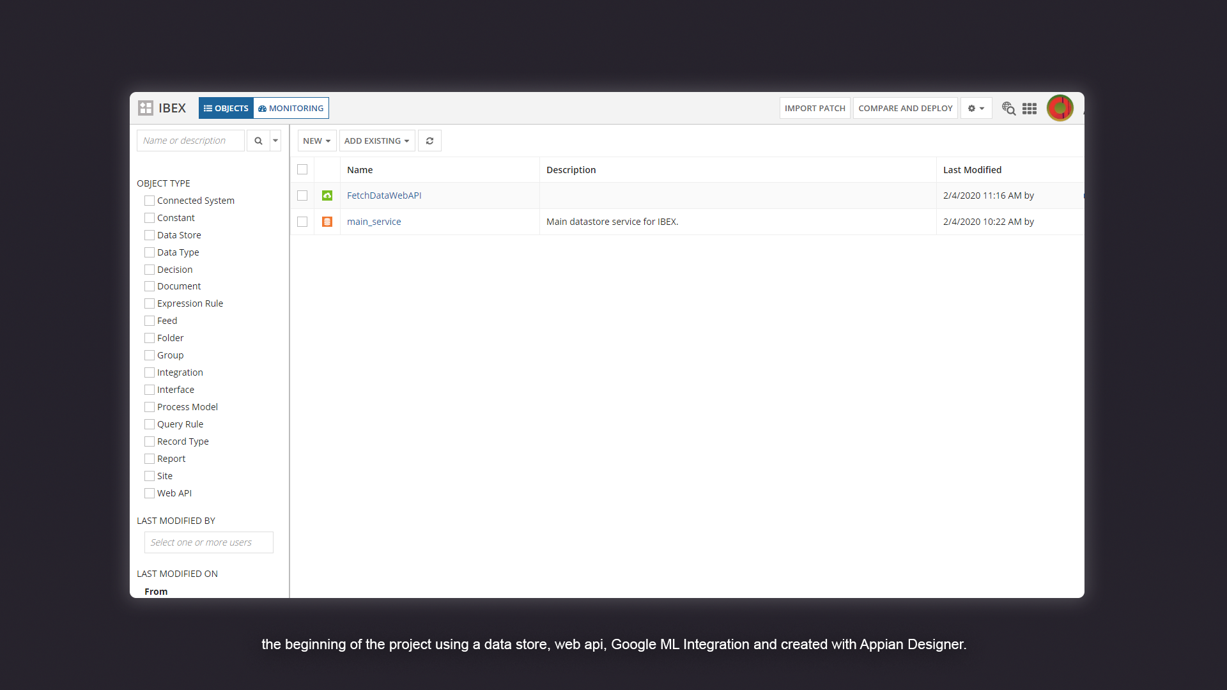Select the OBJECTS tab
Screen dimensions: 1227x690
coord(226,108)
